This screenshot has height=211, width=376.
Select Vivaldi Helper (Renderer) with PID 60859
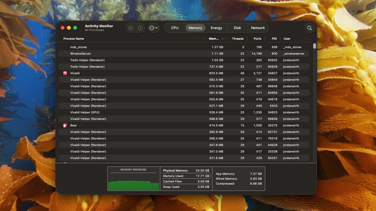click(x=184, y=93)
